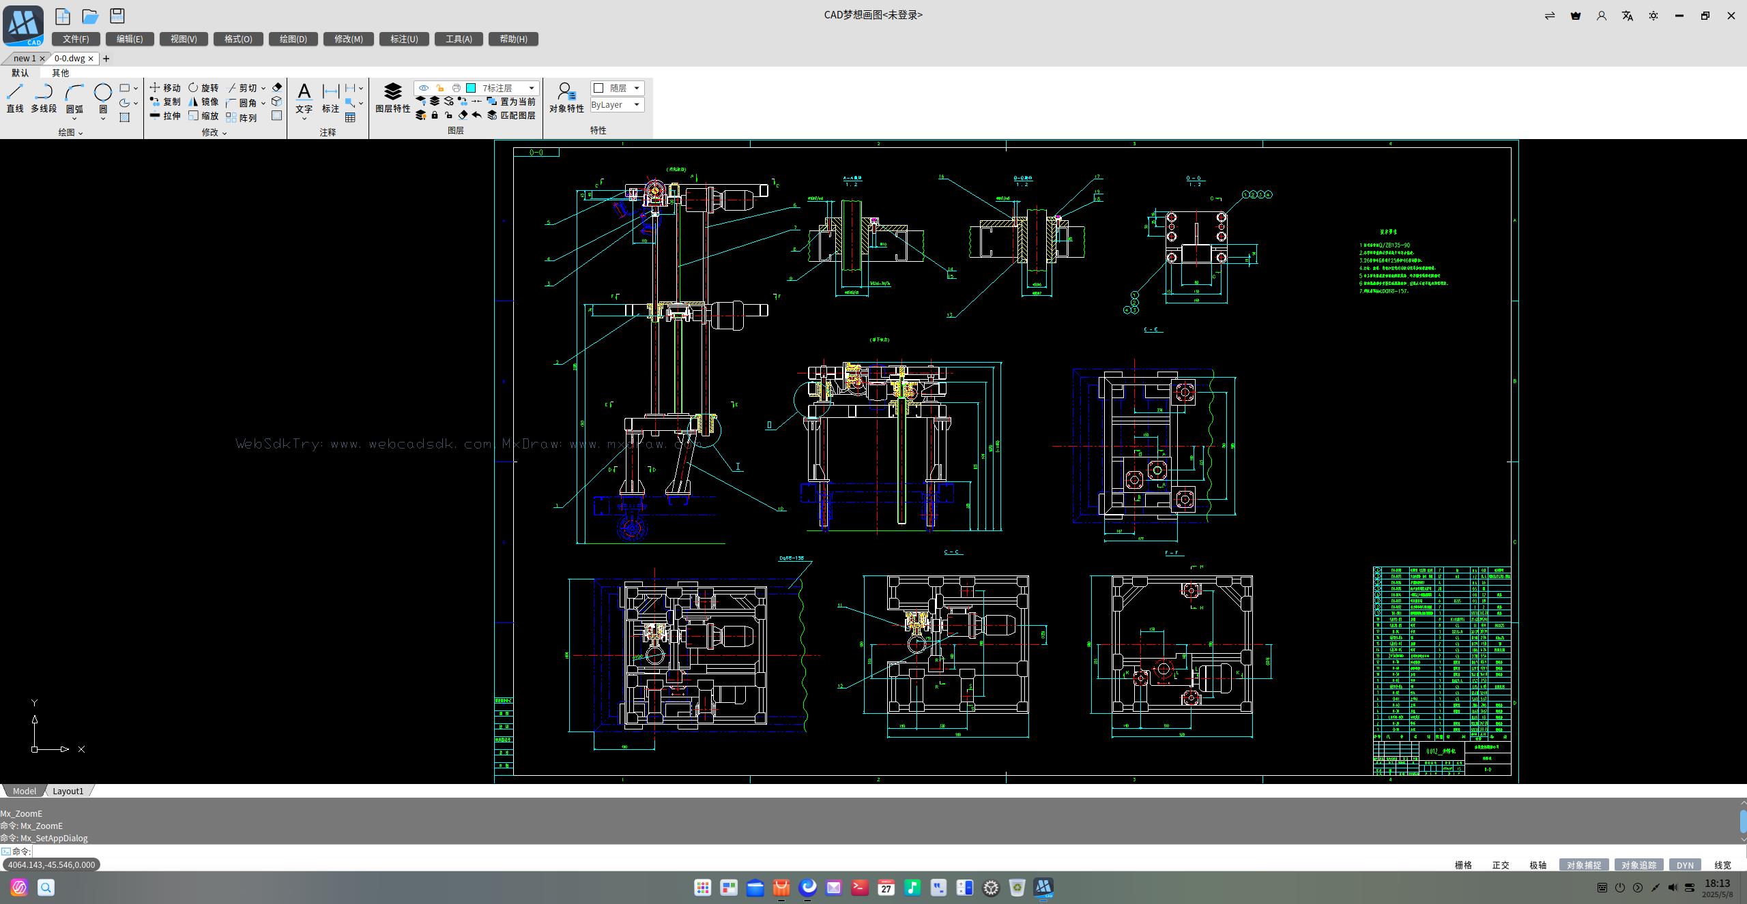
Task: Select the 圆 circle tool
Action: (103, 98)
